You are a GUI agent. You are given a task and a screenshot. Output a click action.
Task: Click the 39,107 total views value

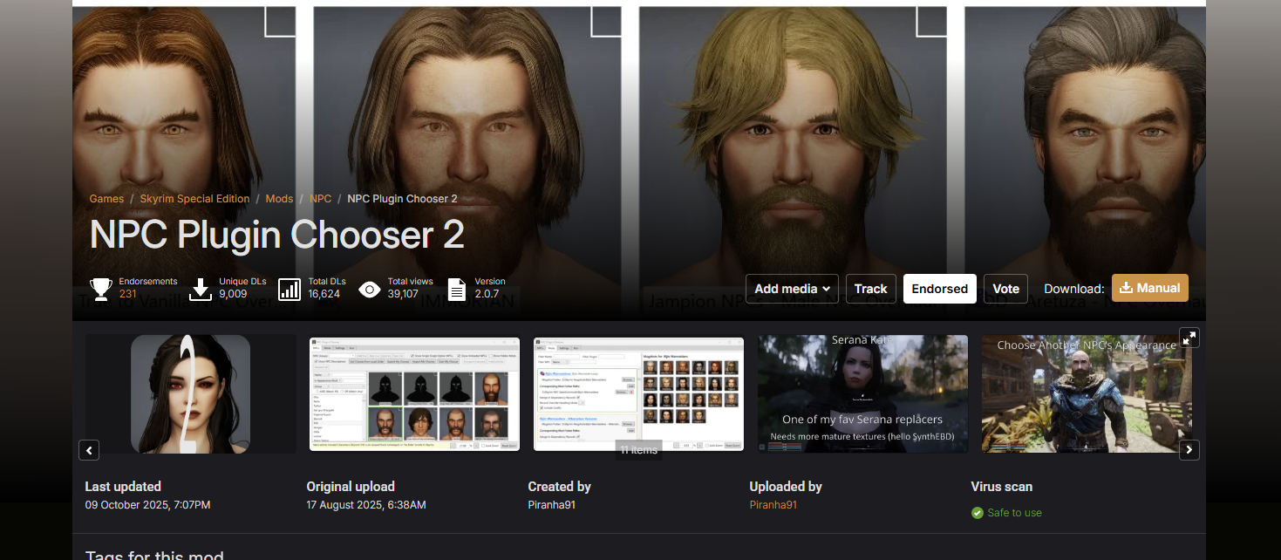[x=404, y=294]
